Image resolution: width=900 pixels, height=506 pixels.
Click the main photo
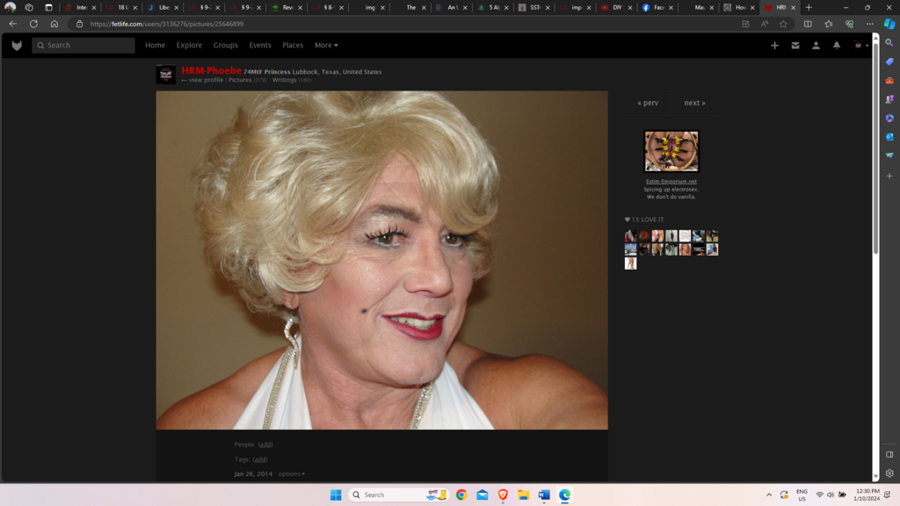pos(381,260)
